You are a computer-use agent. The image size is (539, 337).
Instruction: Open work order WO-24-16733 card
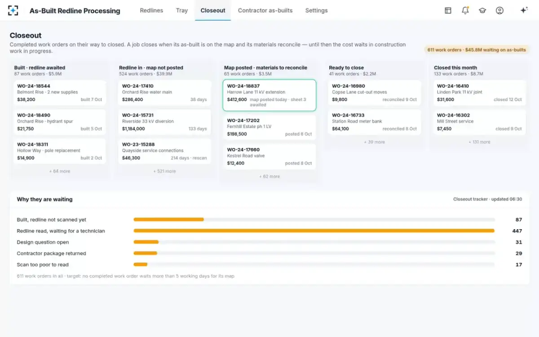375,122
